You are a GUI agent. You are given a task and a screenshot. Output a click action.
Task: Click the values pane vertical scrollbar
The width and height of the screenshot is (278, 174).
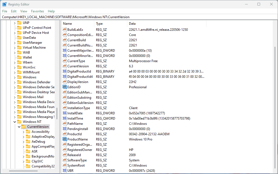point(275,107)
